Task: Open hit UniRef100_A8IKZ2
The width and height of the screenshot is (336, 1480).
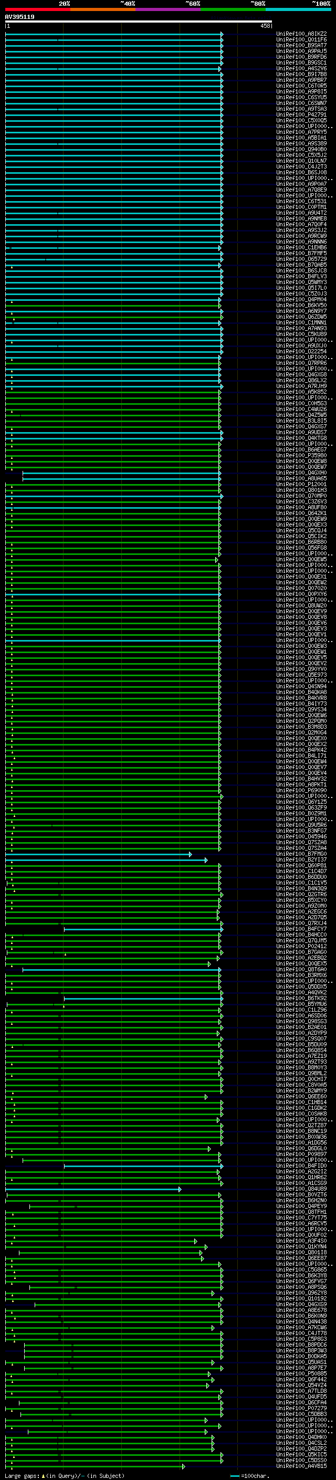Action: point(301,34)
